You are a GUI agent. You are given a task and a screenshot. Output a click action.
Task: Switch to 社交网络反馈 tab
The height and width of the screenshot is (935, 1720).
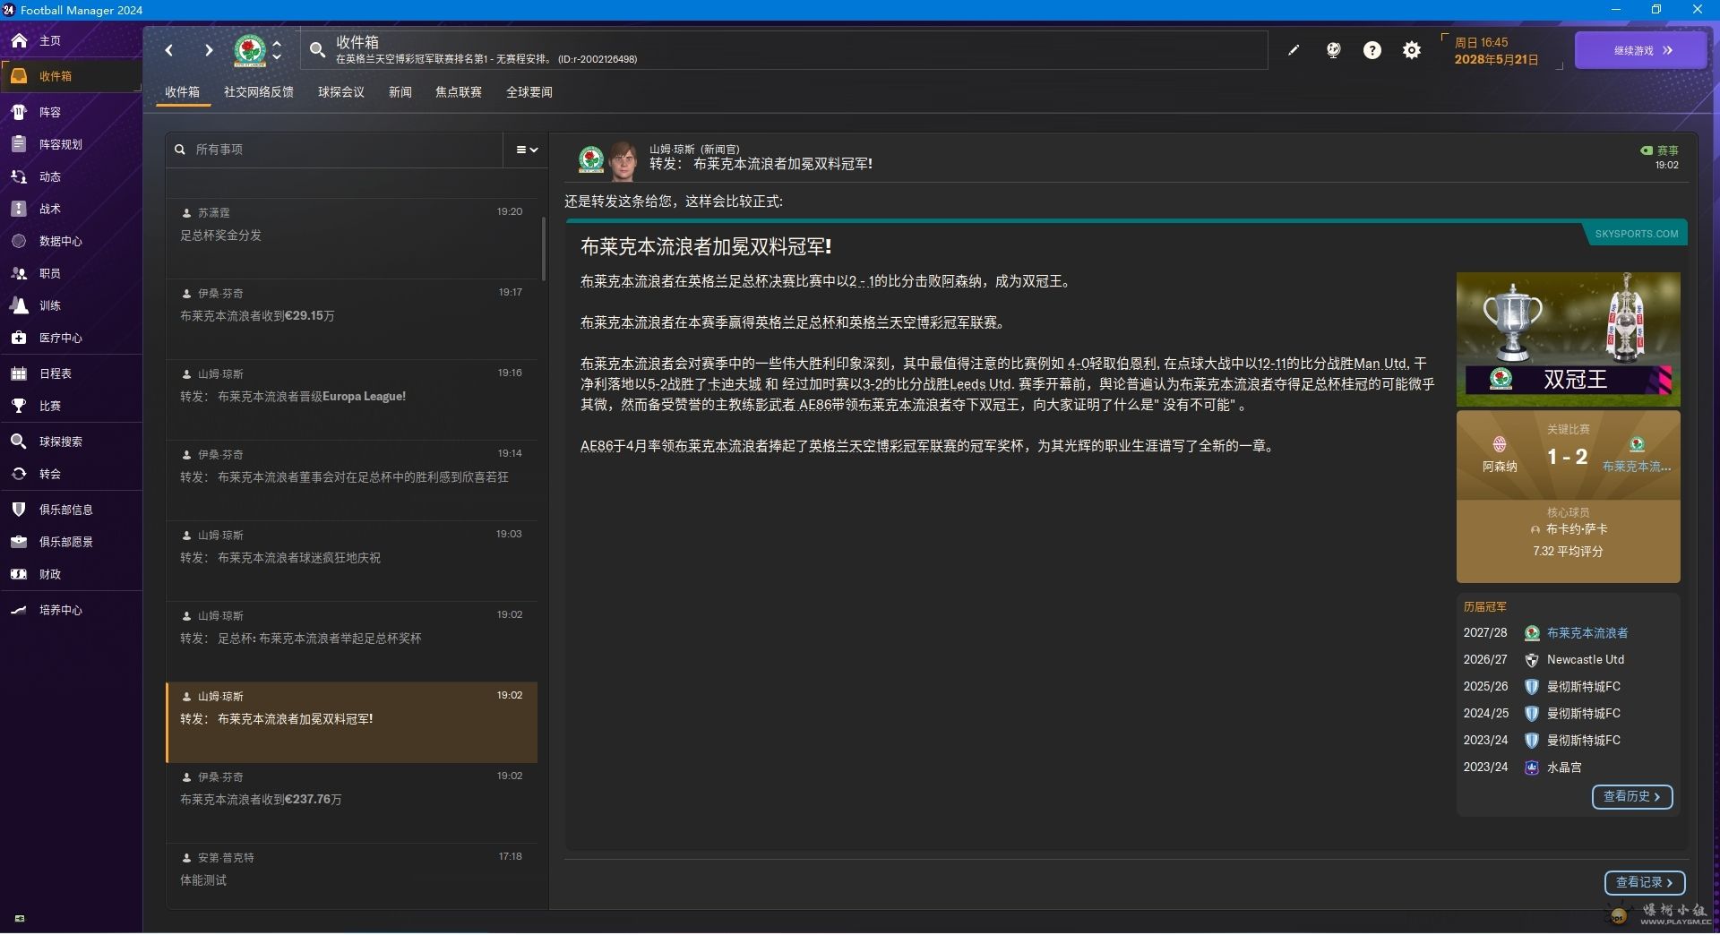[x=259, y=92]
